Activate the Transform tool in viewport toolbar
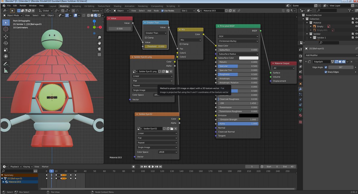The height and width of the screenshot is (194, 358). click(6, 56)
